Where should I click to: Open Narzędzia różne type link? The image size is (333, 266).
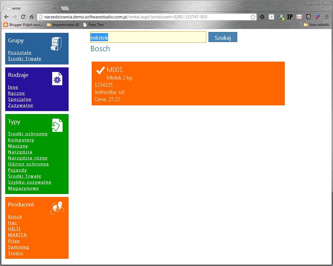point(28,158)
